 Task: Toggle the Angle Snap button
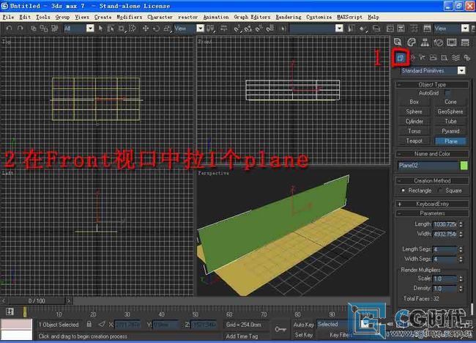248,29
